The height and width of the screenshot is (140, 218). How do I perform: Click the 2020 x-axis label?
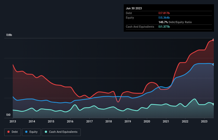147,121
